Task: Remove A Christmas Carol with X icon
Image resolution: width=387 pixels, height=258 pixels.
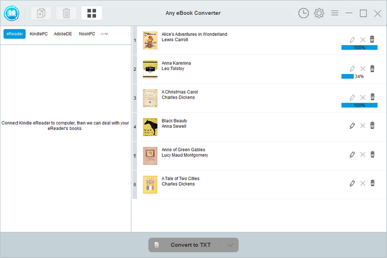Action: (362, 97)
